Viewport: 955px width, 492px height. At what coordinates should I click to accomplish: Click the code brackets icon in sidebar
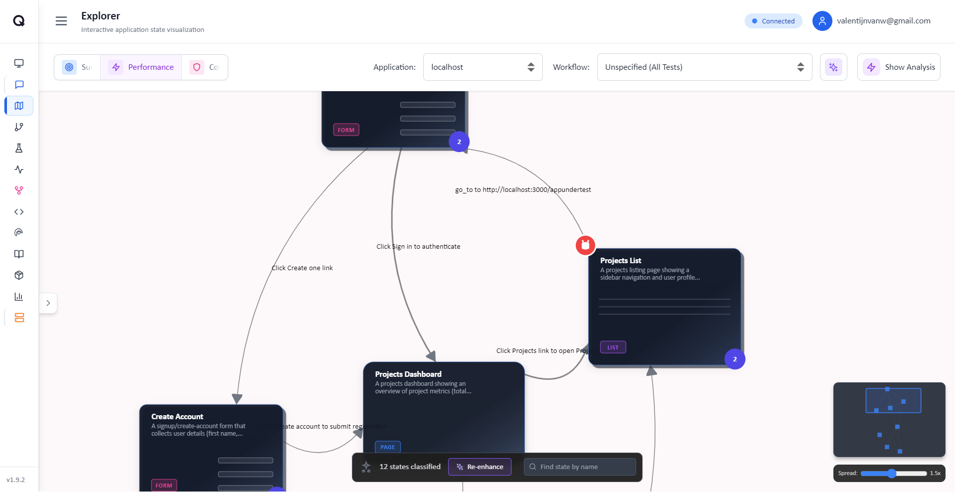coord(18,211)
